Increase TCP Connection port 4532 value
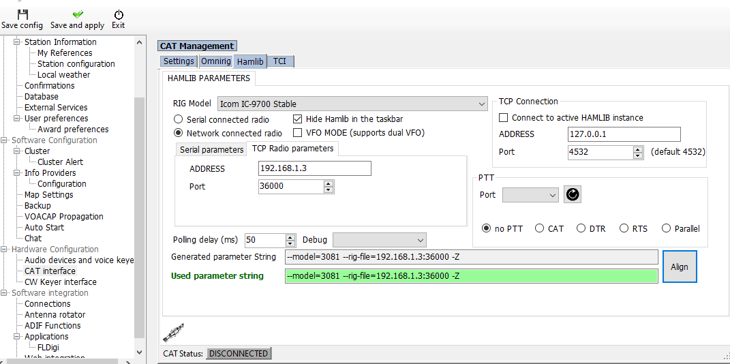This screenshot has width=730, height=364. (638, 149)
